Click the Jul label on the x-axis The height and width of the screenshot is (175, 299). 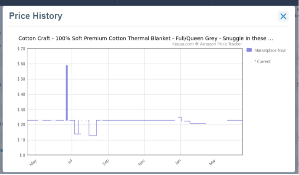[x=70, y=162]
